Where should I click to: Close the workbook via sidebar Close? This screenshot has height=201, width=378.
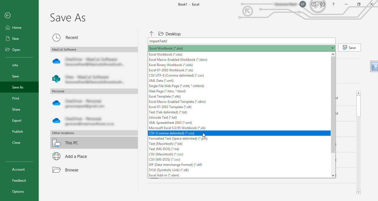click(x=19, y=143)
